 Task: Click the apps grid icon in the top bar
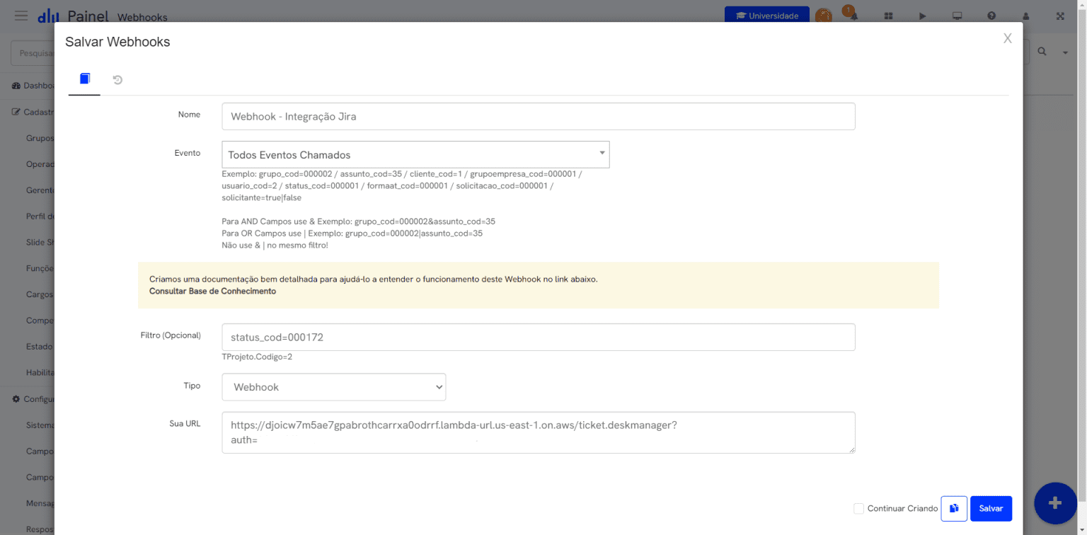click(x=887, y=15)
